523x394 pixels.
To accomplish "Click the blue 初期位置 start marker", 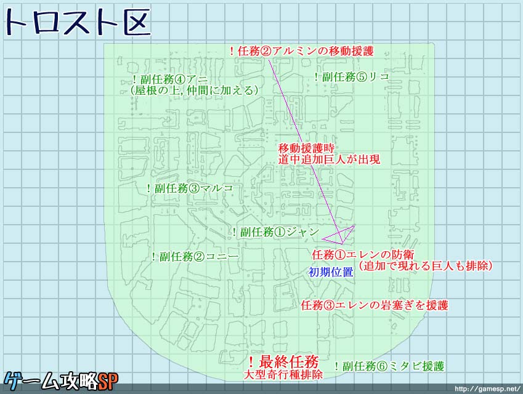I will coord(331,272).
